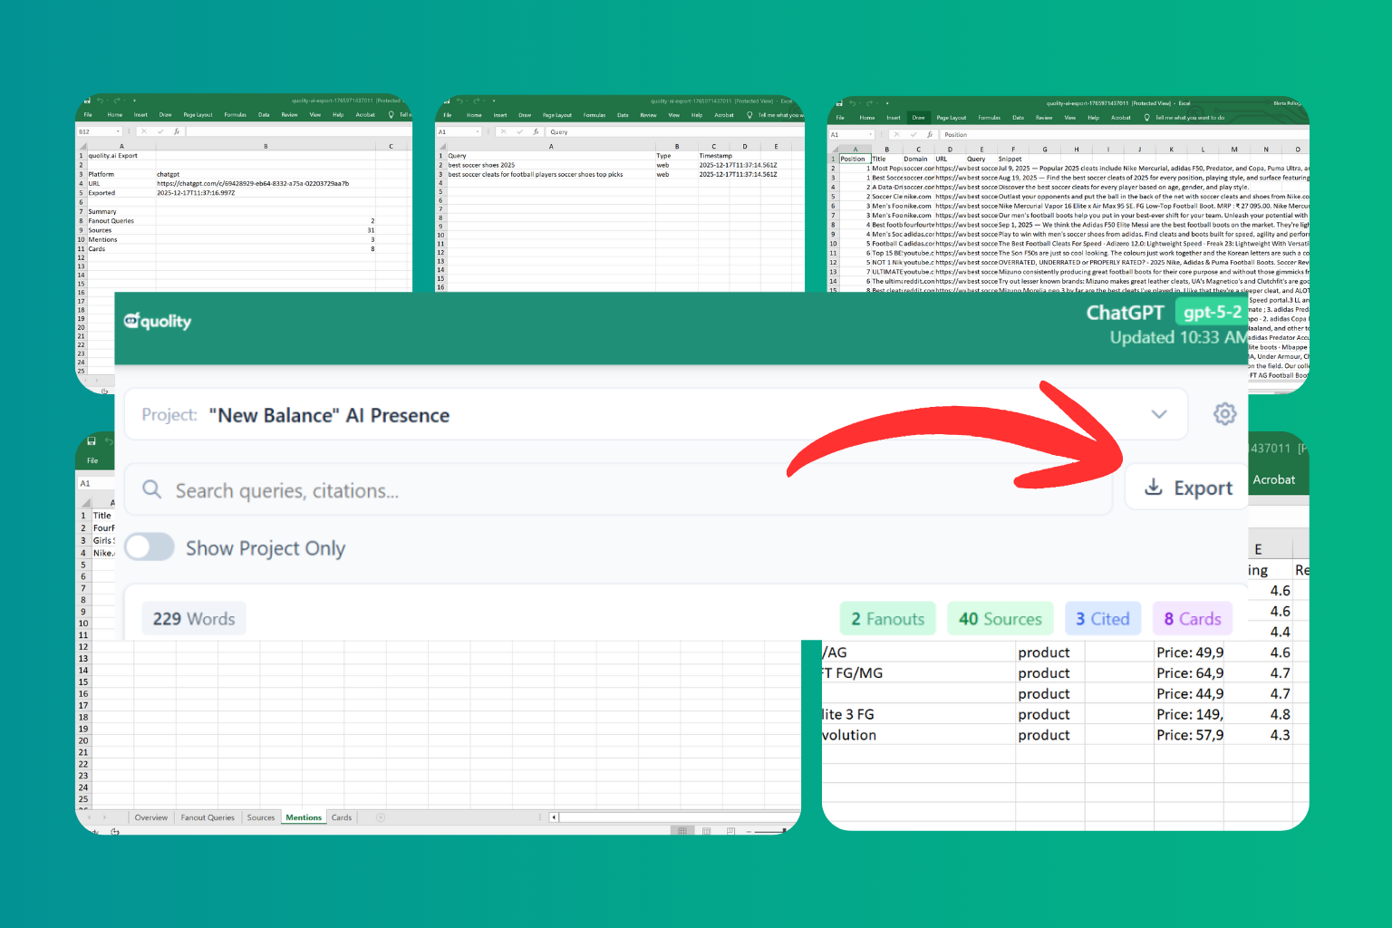Select the 2 Fanouts chip

coord(887,619)
